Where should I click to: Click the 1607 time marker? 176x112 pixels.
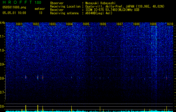click(119, 24)
